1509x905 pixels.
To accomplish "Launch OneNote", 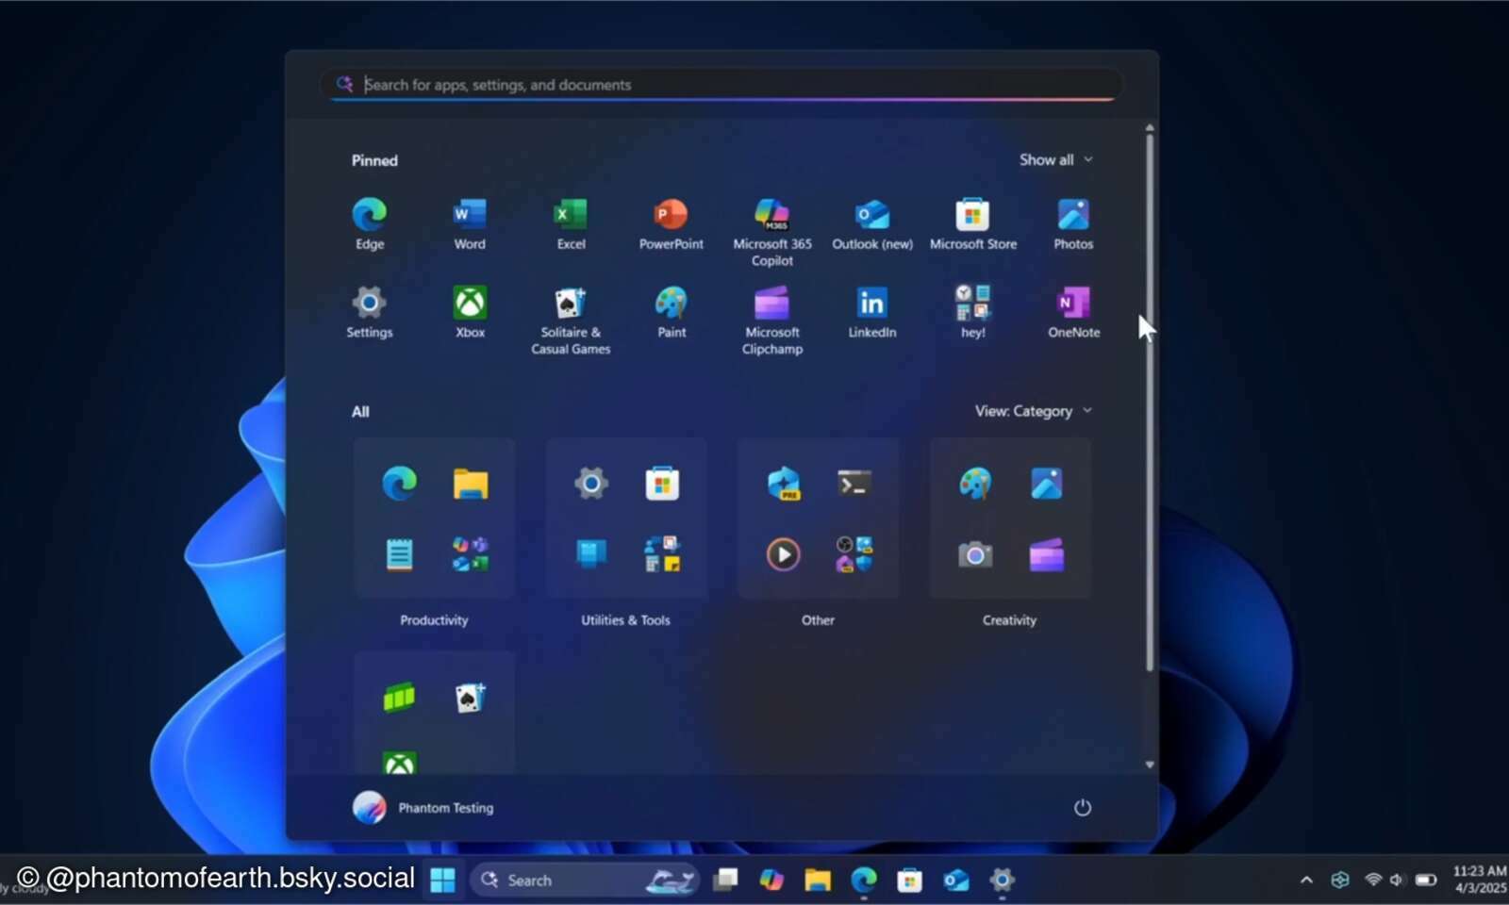I will 1073,304.
